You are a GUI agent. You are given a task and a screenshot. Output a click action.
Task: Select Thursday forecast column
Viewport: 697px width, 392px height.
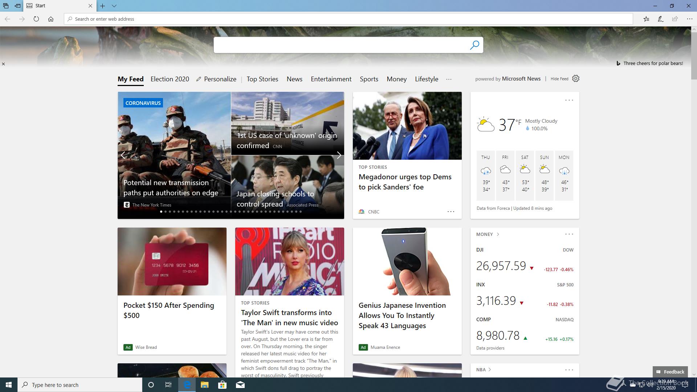[486, 176]
